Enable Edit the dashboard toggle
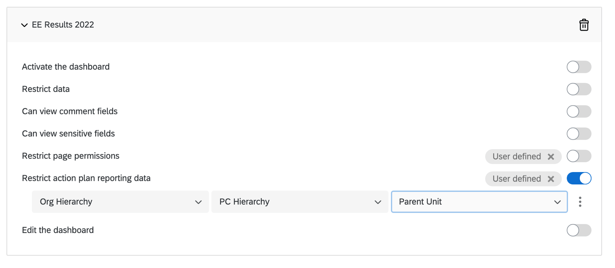615x268 pixels. tap(578, 230)
